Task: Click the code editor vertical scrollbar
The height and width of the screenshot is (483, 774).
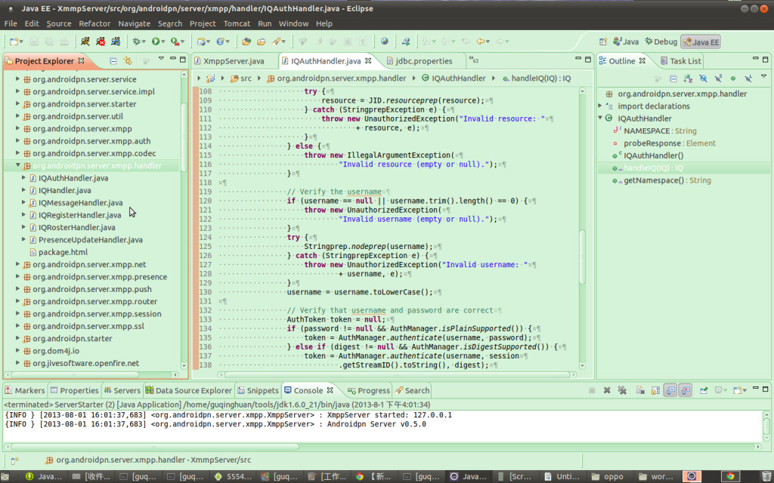Action: tap(582, 257)
